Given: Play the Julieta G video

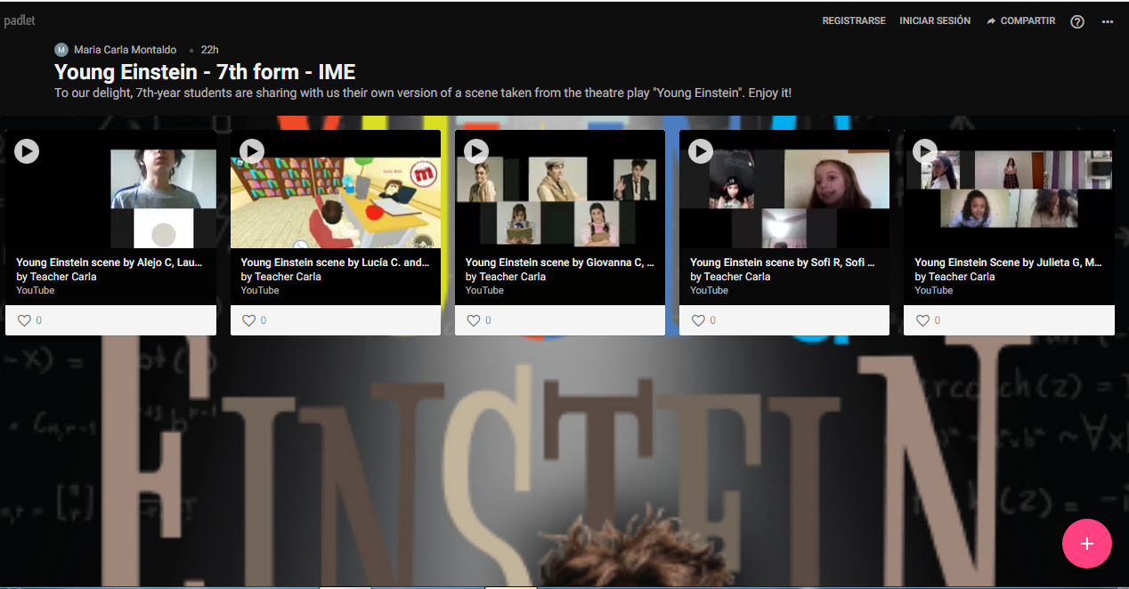Looking at the screenshot, I should click(x=925, y=151).
